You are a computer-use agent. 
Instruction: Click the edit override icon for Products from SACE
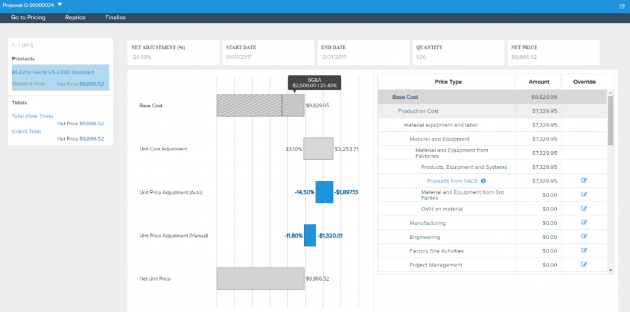click(x=584, y=181)
